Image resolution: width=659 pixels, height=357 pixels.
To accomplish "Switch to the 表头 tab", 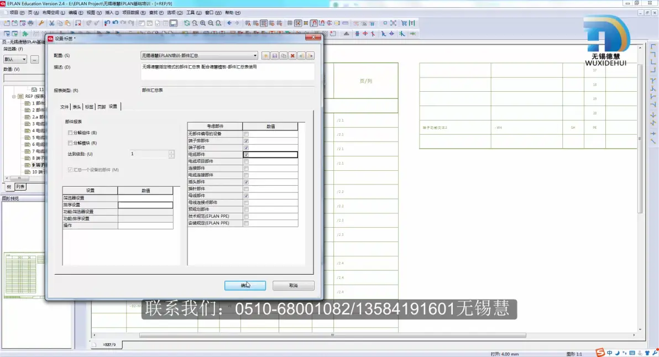I will pos(76,107).
